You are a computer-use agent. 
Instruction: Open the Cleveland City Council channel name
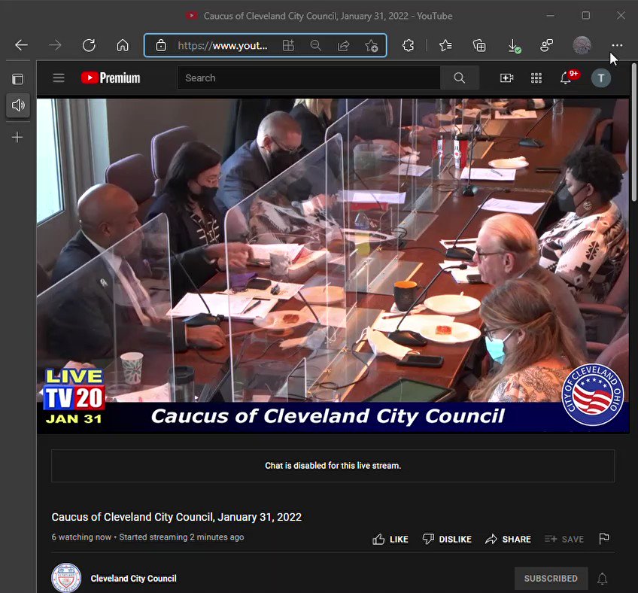point(133,579)
